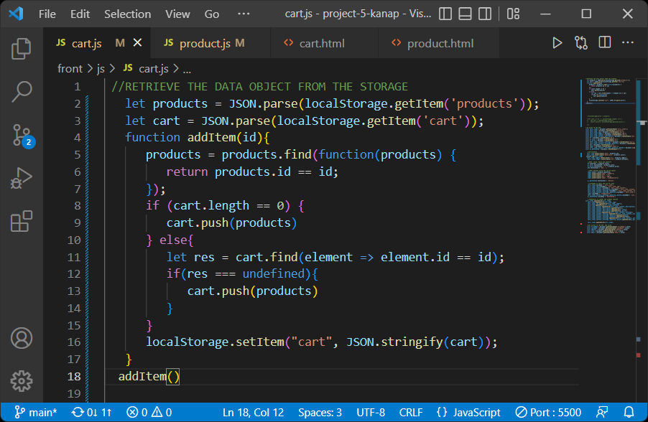The width and height of the screenshot is (648, 422).
Task: Open the Run and Debug icon
Action: pyautogui.click(x=21, y=178)
